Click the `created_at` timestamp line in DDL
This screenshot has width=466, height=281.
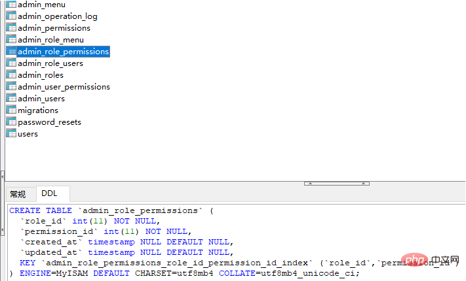pyautogui.click(x=125, y=242)
